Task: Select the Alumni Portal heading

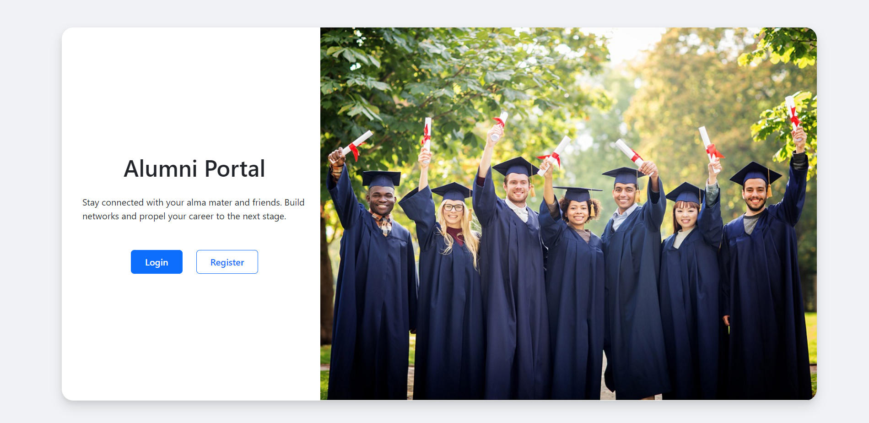Action: tap(194, 168)
